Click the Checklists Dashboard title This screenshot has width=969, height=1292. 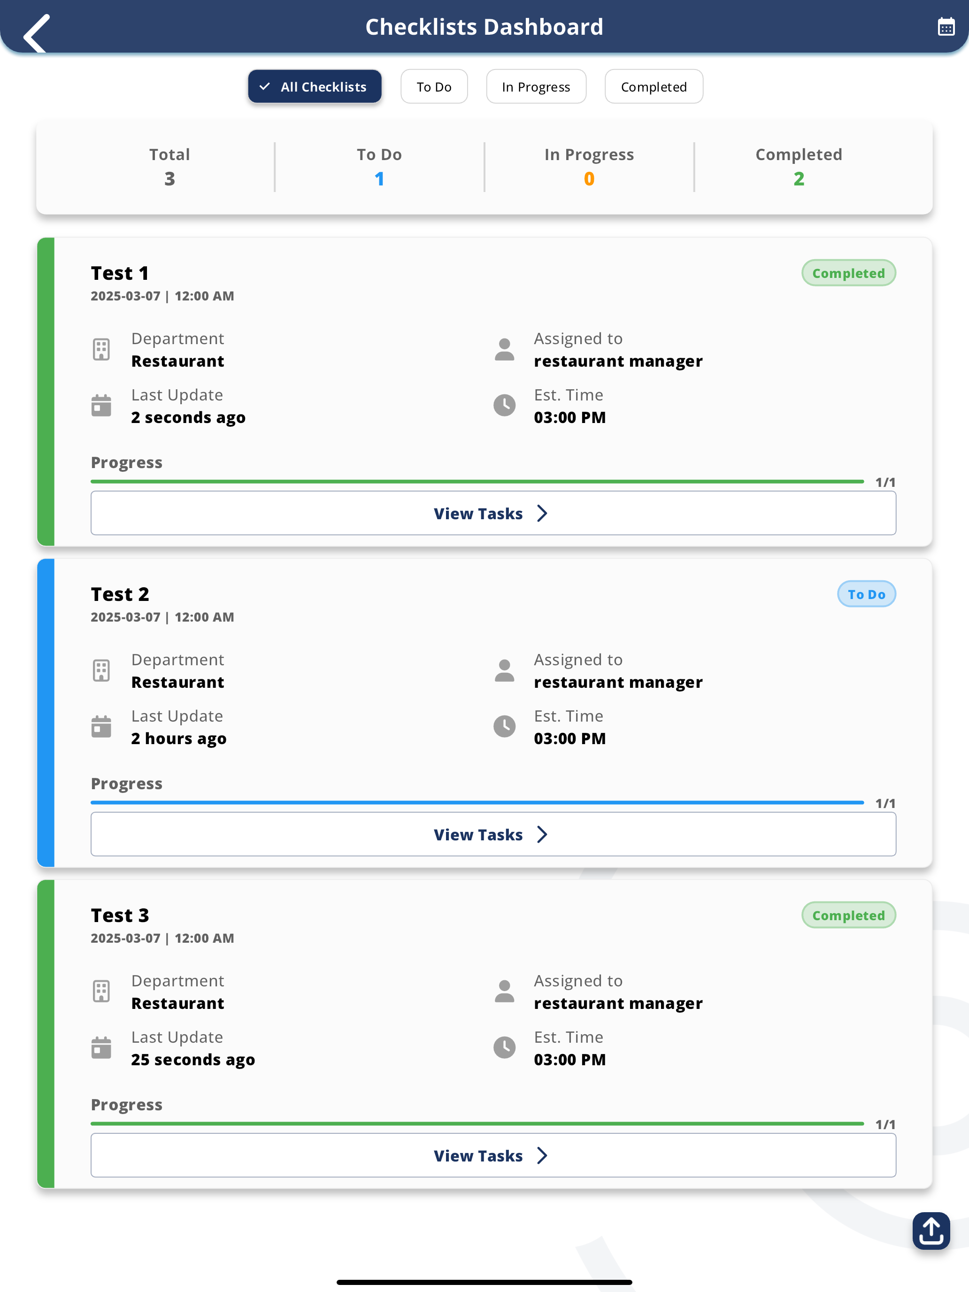(x=484, y=27)
